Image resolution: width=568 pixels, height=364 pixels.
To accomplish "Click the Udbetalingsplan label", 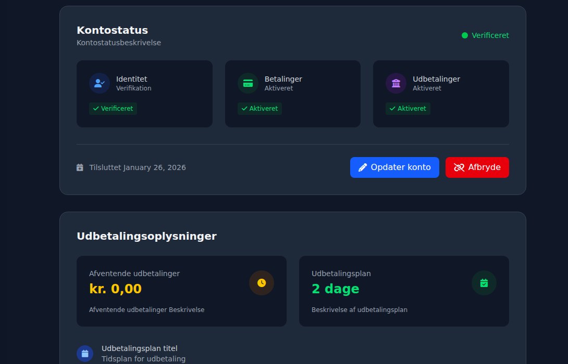I will click(x=341, y=274).
